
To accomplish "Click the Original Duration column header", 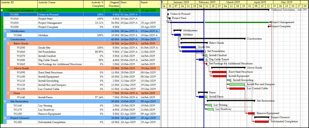I will (x=114, y=4).
